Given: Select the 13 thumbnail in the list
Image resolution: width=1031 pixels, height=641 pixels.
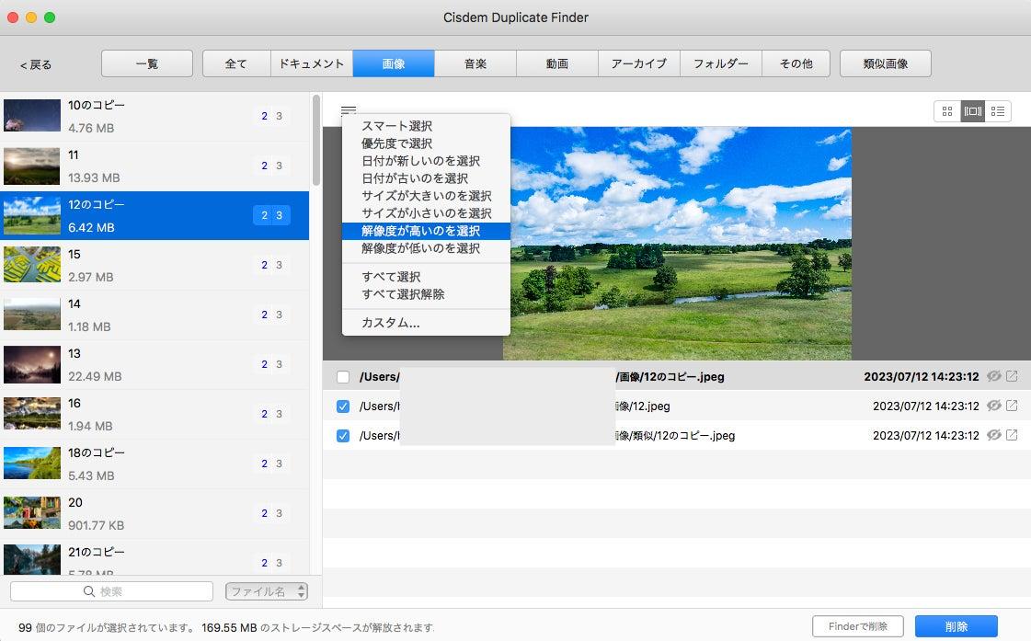Looking at the screenshot, I should pos(31,364).
